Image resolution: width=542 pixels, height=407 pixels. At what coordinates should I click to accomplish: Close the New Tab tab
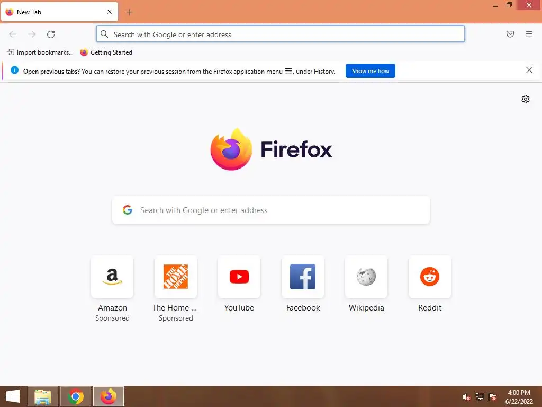coord(110,12)
